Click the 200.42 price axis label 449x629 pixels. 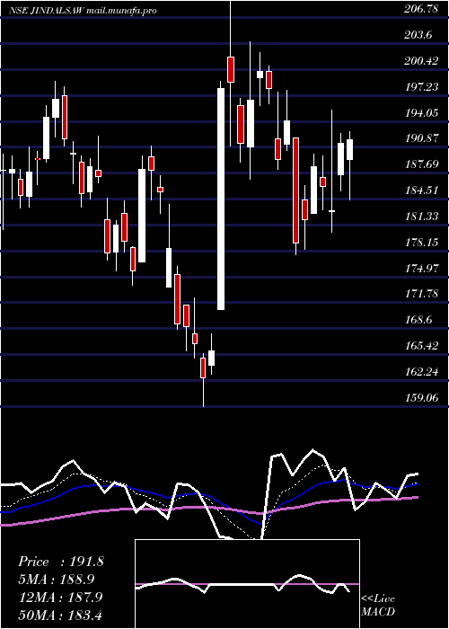point(421,61)
